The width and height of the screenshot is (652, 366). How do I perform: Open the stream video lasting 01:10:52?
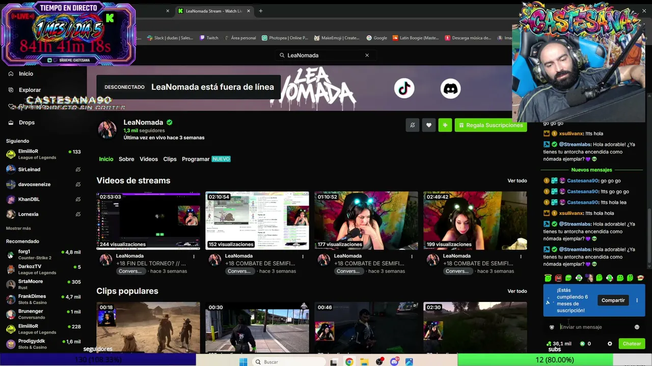[366, 221]
